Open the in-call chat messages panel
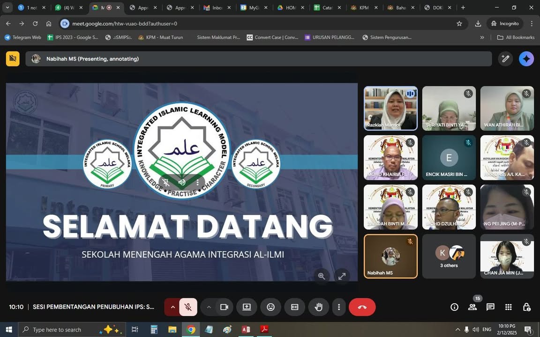This screenshot has width=540, height=337. click(490, 307)
